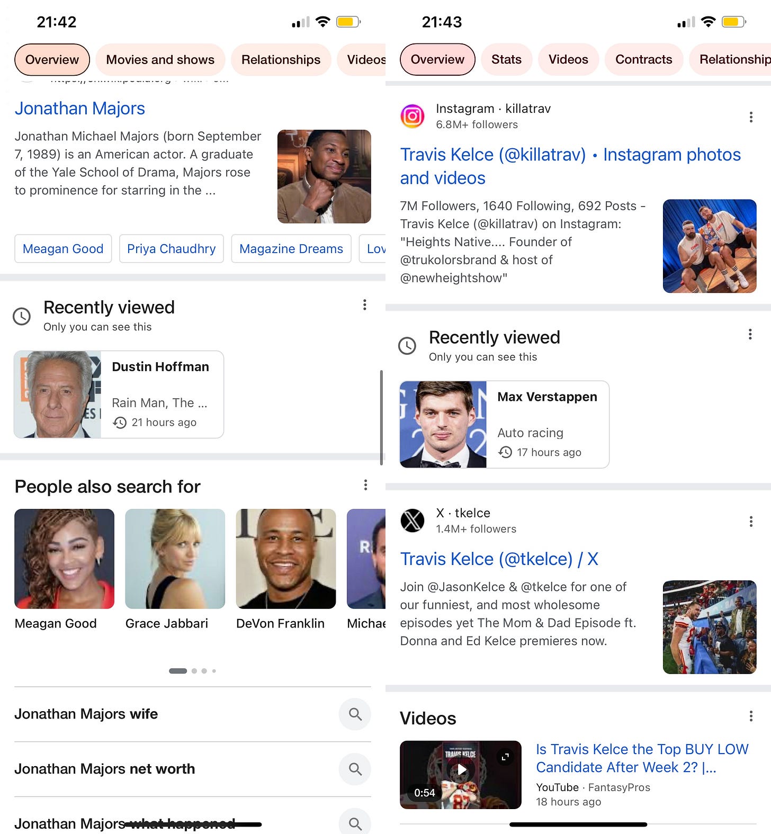Image resolution: width=771 pixels, height=834 pixels.
Task: Tap search icon beside Jonathan Majors wife
Action: [x=355, y=714]
